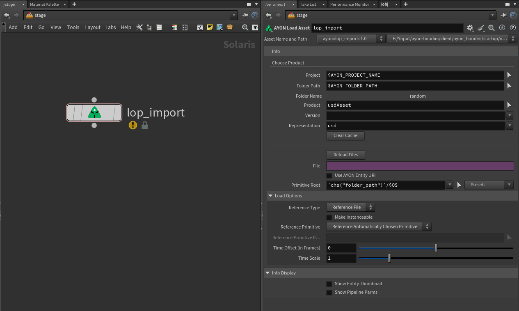Click the Clear Cache button
519x311 pixels.
click(345, 135)
